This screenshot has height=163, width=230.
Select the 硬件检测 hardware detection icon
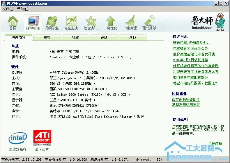click(33, 23)
